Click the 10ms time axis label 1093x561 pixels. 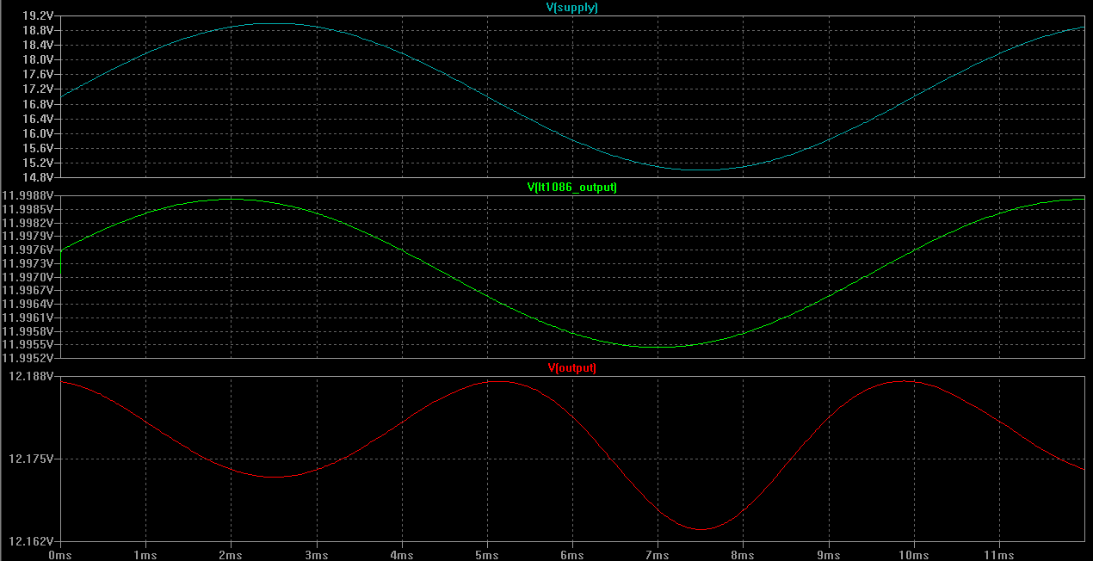[914, 555]
